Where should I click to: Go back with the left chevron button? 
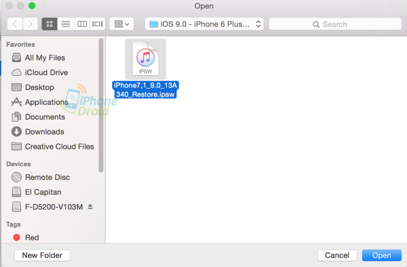pos(15,24)
